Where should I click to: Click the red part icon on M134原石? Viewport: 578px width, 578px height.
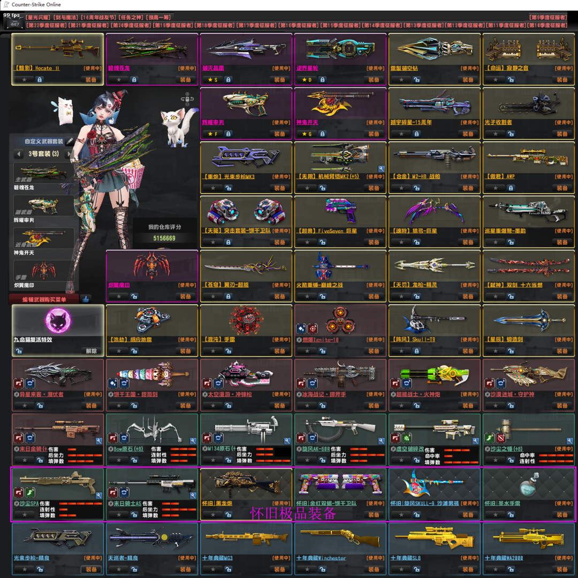[207, 438]
